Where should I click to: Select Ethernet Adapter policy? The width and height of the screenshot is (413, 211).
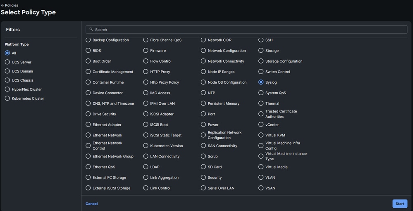coord(88,124)
